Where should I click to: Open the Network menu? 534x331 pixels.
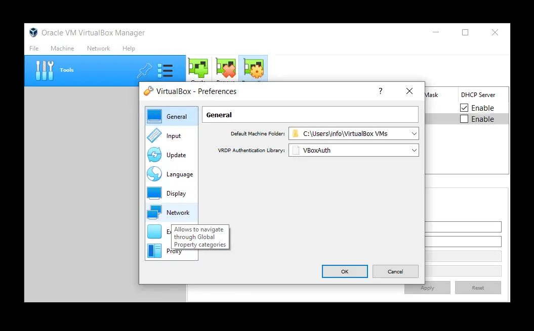98,49
